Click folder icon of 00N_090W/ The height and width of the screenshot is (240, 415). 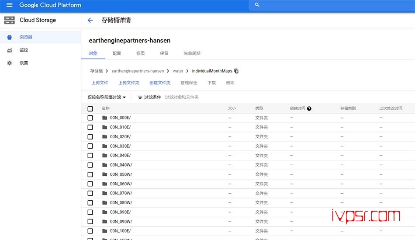[x=104, y=222]
